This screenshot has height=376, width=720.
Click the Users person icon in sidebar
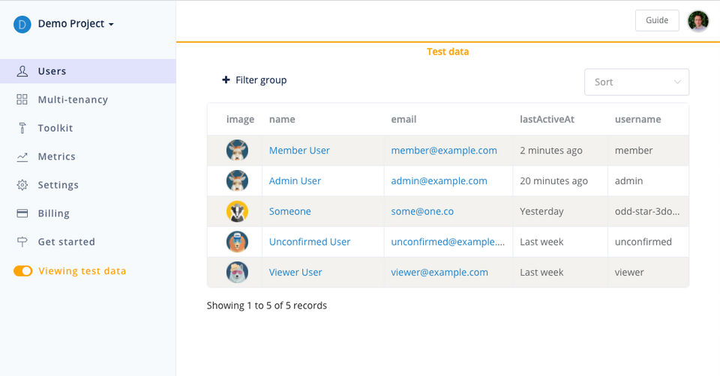tap(22, 71)
